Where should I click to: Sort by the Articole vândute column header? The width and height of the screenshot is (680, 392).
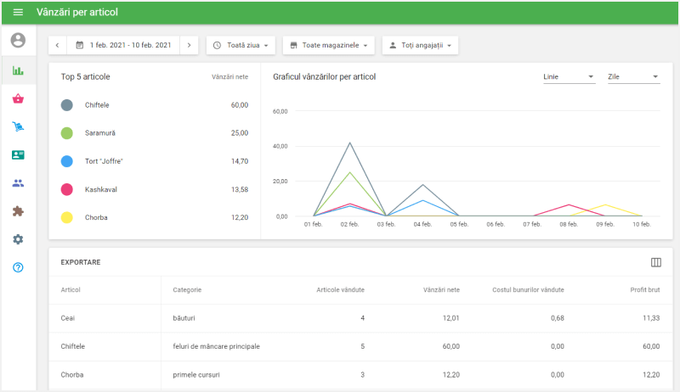coord(341,290)
